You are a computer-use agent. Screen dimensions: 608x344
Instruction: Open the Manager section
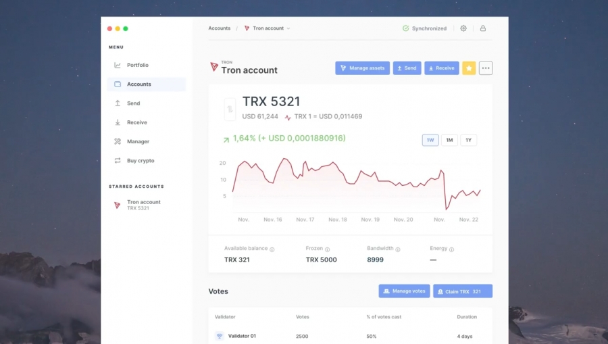146,141
